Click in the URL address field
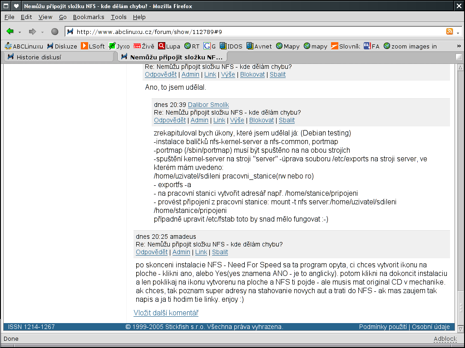 click(x=254, y=32)
